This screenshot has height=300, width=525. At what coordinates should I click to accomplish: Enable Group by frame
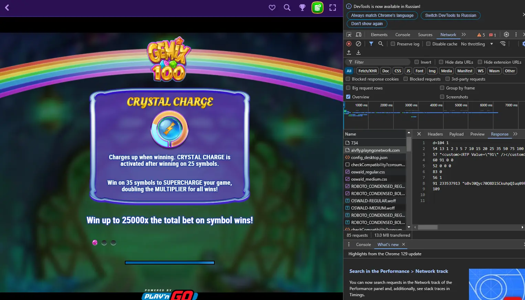point(442,88)
